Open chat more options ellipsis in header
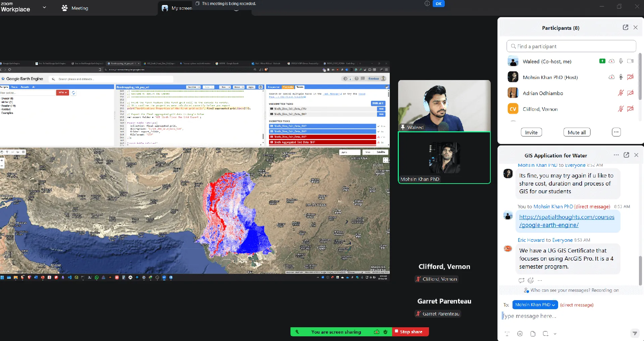This screenshot has width=644, height=341. (x=616, y=155)
